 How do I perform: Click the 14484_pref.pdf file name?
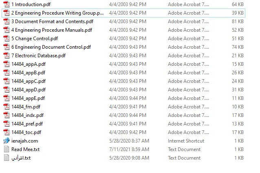tap(27, 123)
